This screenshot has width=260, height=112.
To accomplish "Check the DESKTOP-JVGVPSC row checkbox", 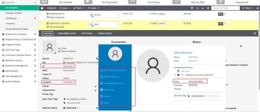I will (41, 24).
